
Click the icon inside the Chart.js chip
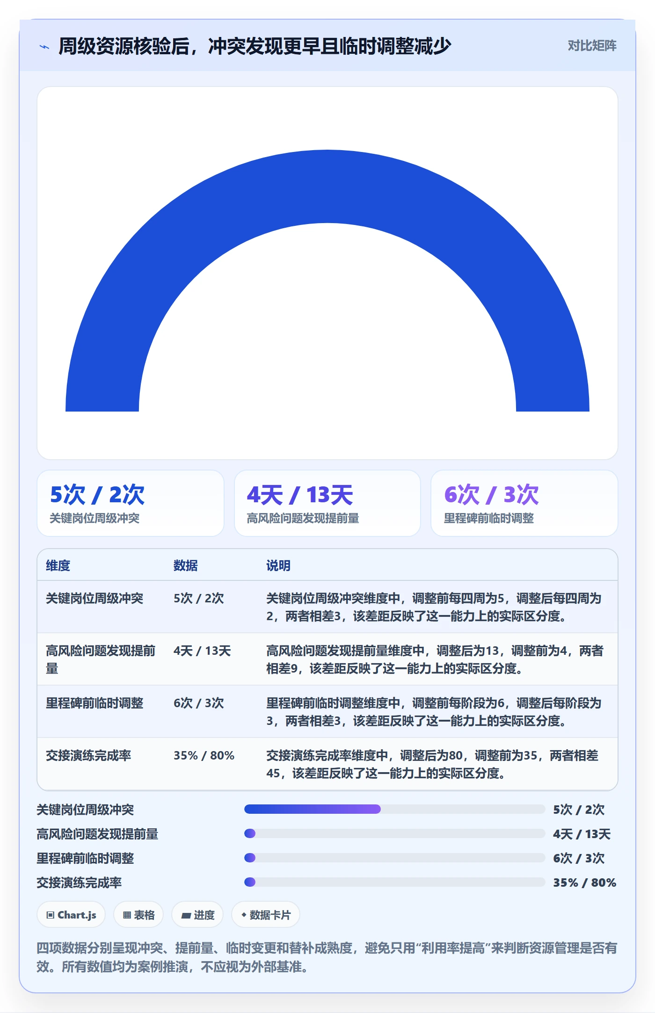coord(50,915)
